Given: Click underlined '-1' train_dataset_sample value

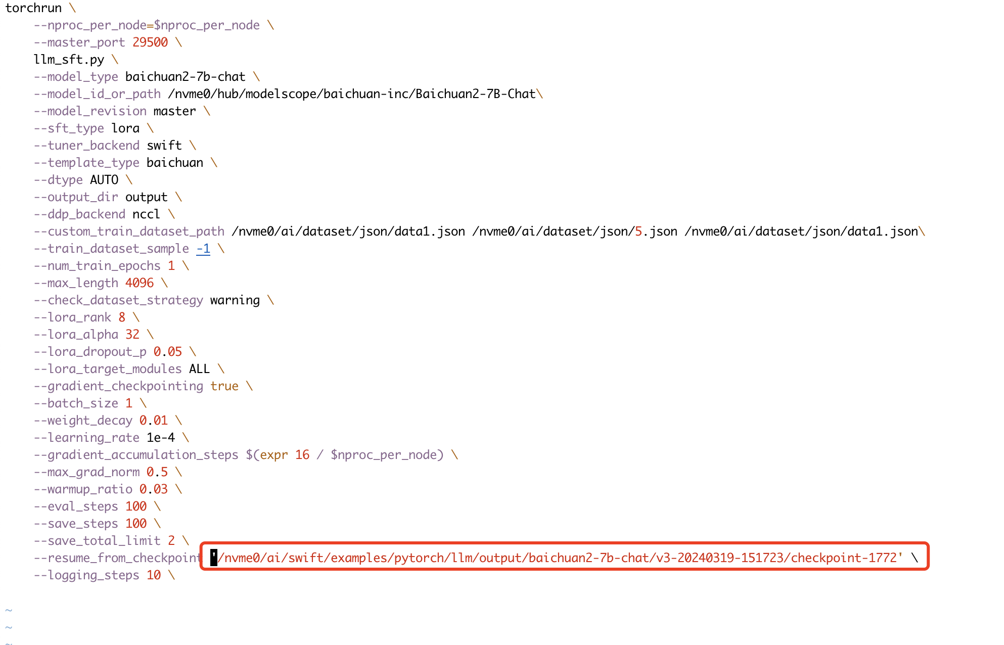Looking at the screenshot, I should tap(203, 249).
